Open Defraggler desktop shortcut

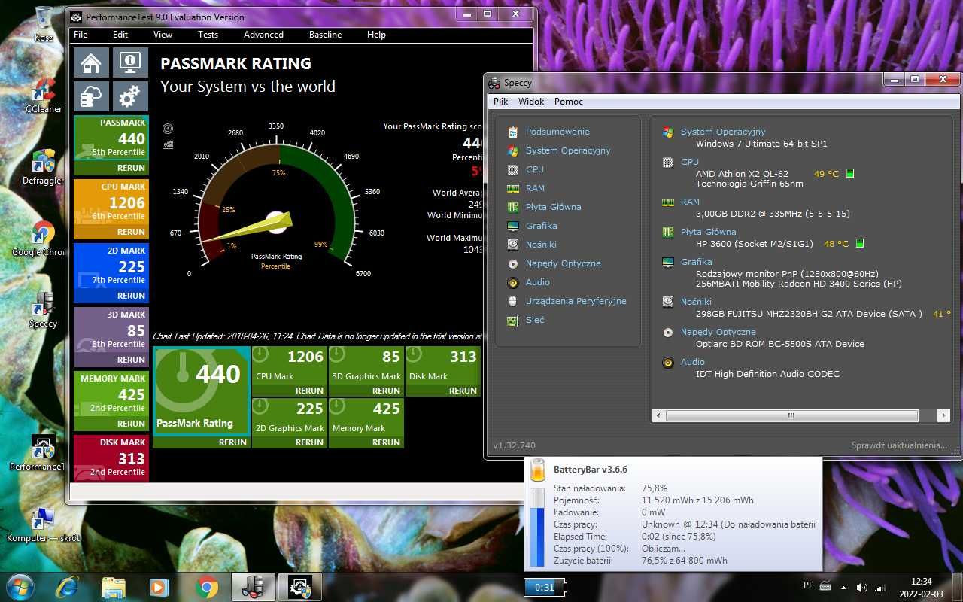(x=43, y=167)
